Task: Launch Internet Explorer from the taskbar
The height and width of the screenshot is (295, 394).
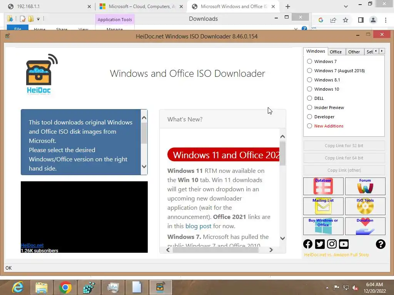Action: pos(18,287)
